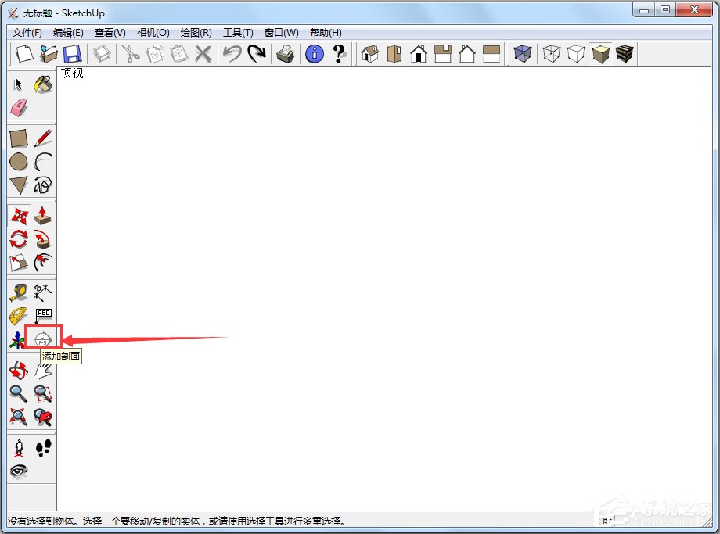Image resolution: width=720 pixels, height=534 pixels.
Task: Select the Pan hand tool
Action: click(43, 371)
